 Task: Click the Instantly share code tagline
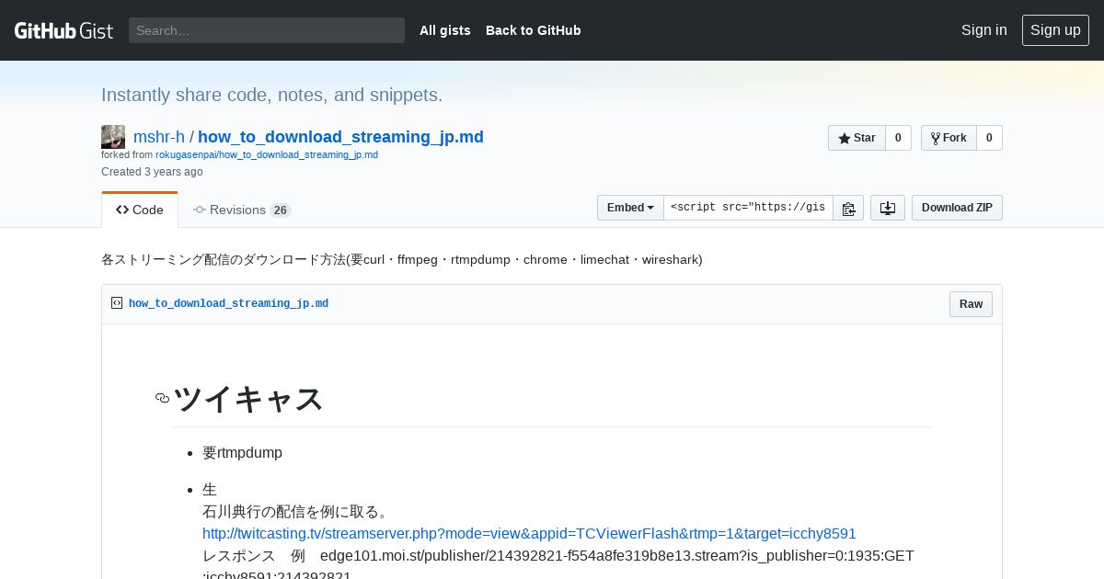coord(272,95)
